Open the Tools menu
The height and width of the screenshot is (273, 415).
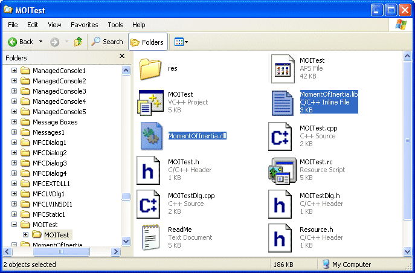point(115,25)
